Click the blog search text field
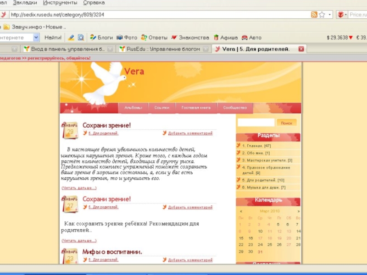Screen dimensions: 367x275 tap(256, 123)
